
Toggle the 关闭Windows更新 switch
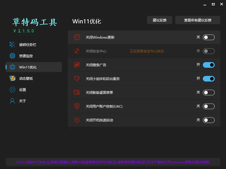pyautogui.click(x=209, y=37)
